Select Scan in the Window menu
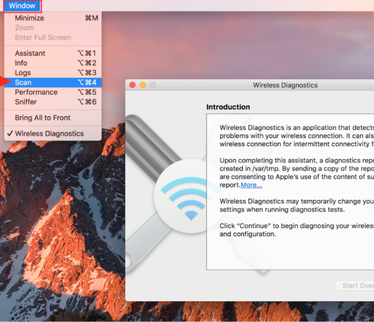The height and width of the screenshot is (322, 374). pos(53,82)
